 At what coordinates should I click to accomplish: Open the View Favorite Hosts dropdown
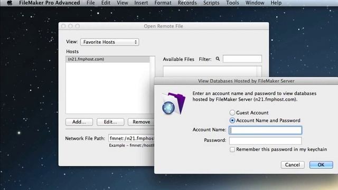tap(109, 42)
